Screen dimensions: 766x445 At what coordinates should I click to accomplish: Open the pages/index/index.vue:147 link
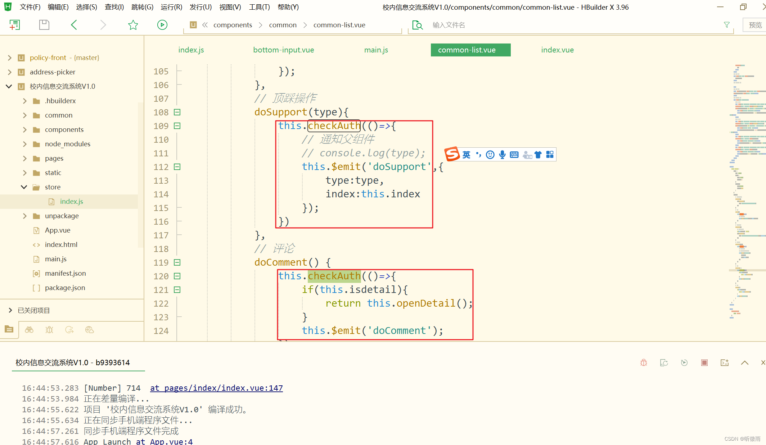[216, 388]
